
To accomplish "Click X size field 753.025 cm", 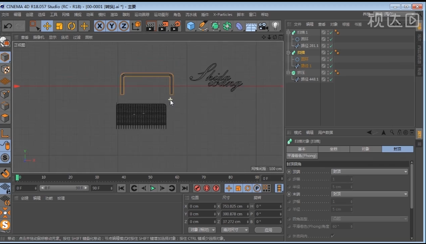I will (234, 206).
